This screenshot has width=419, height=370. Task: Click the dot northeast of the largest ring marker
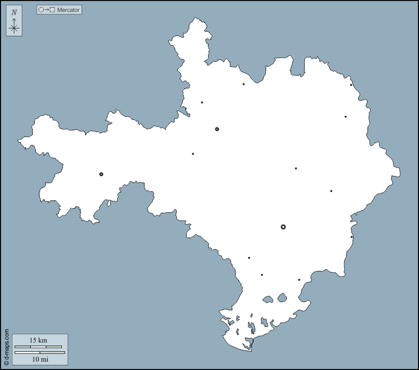pos(331,191)
